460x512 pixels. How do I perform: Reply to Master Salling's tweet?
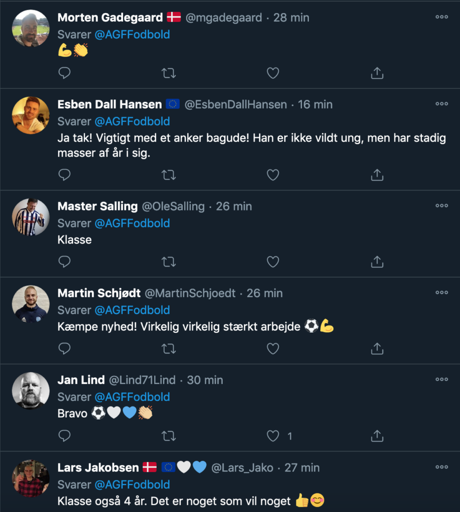65,261
